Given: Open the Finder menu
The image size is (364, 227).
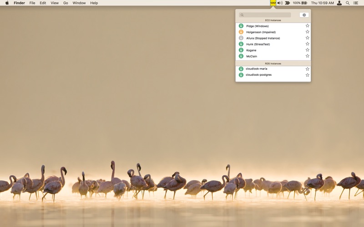Looking at the screenshot, I should click(x=19, y=3).
